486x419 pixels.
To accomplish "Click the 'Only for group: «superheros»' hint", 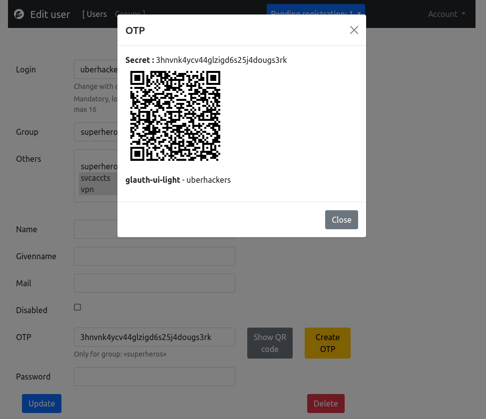I will click(x=120, y=354).
